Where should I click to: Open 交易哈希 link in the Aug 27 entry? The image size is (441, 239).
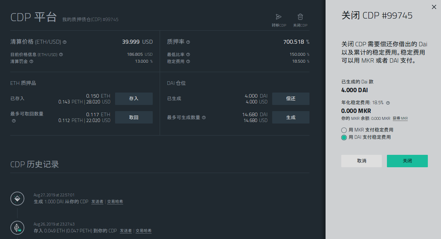coord(115,202)
